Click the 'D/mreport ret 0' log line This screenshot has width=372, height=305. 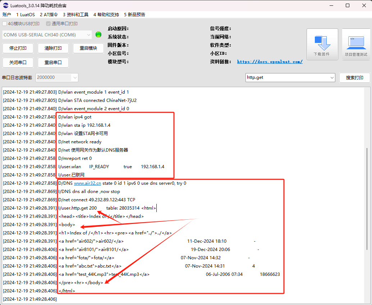tap(75, 158)
